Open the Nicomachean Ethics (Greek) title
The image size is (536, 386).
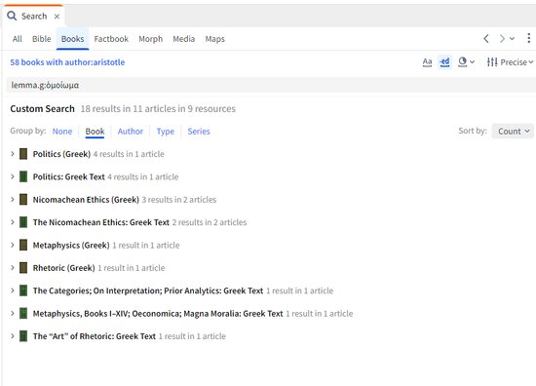[86, 200]
